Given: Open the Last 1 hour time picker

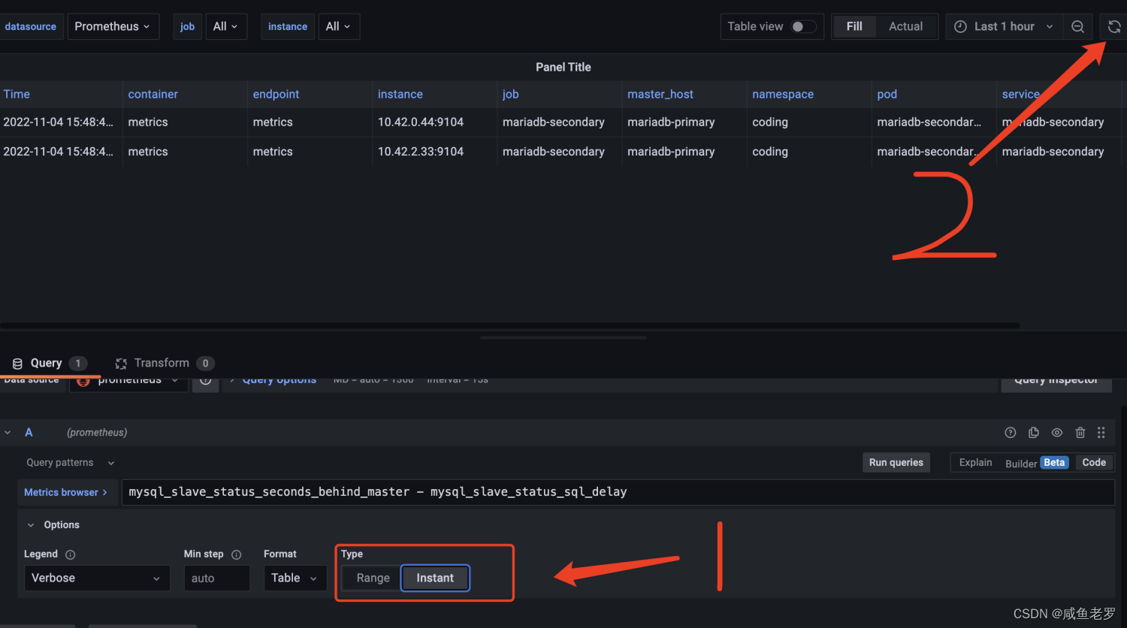Looking at the screenshot, I should coord(1005,26).
